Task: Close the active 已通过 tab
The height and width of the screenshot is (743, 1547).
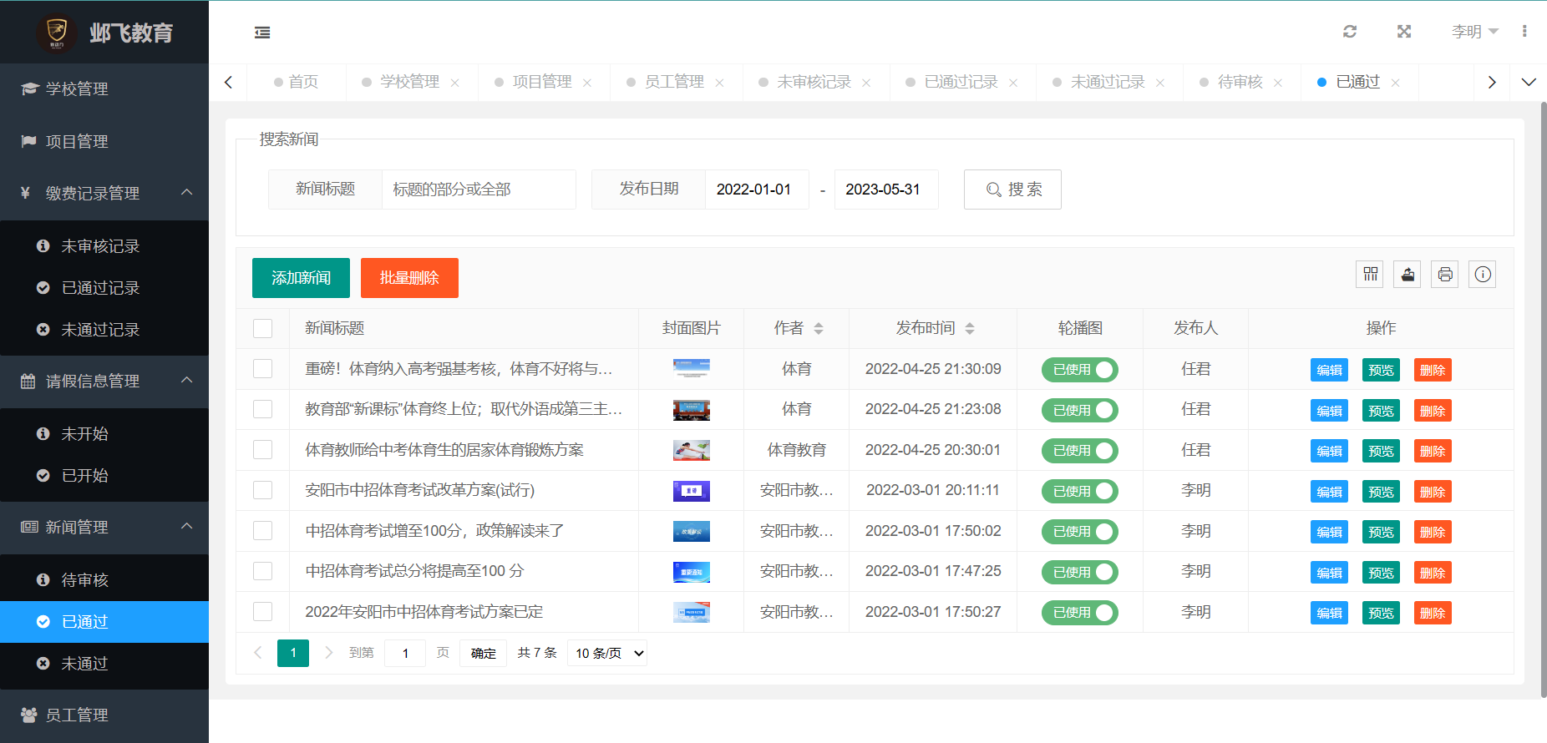Action: 1396,83
